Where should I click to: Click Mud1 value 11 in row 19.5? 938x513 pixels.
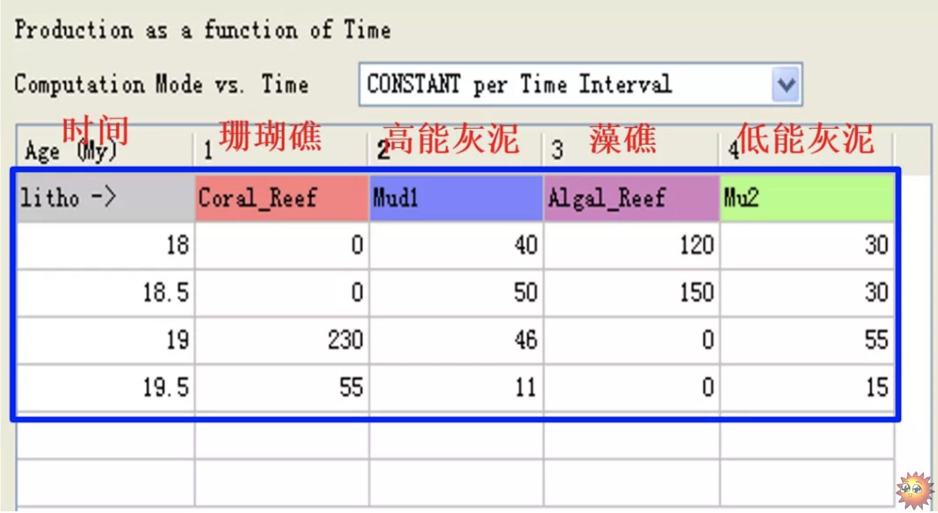(456, 388)
